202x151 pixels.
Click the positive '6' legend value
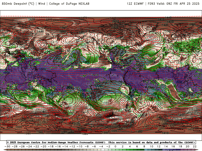(137, 146)
